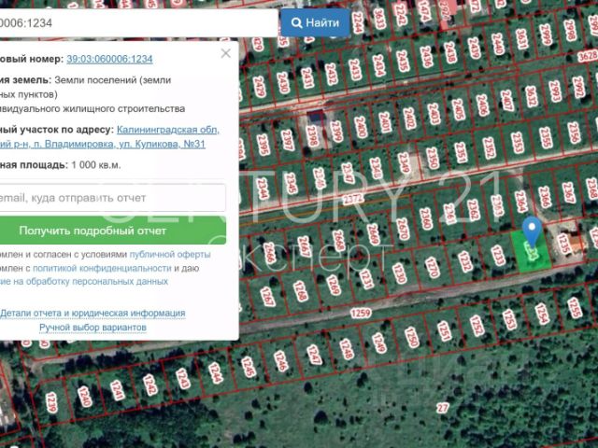Click the cadastral search input field
Viewport: 598px width, 448px height.
[139, 23]
